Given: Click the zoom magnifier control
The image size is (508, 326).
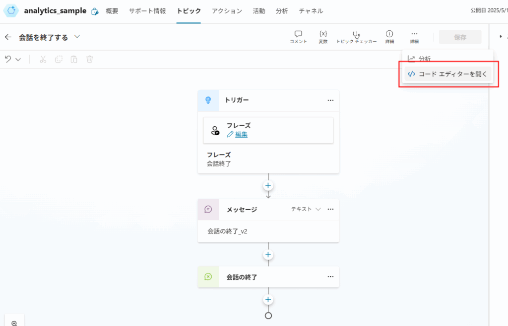Looking at the screenshot, I should pyautogui.click(x=14, y=323).
